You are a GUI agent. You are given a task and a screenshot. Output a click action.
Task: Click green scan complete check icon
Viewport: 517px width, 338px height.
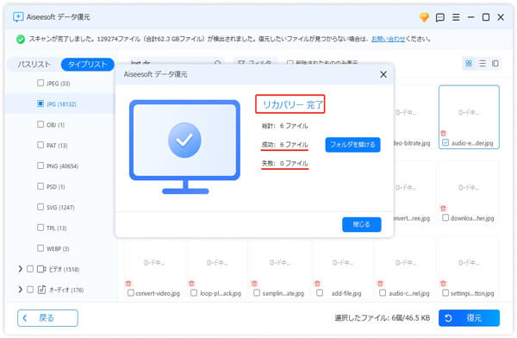[21, 40]
